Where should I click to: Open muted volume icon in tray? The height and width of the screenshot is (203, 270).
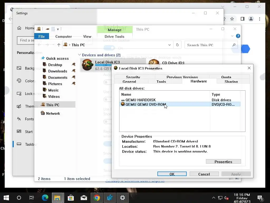(x=226, y=198)
